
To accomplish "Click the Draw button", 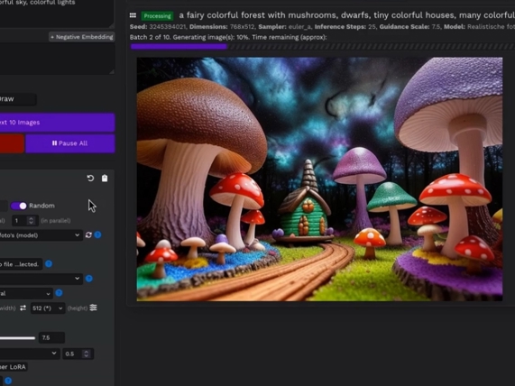I will click(x=18, y=99).
